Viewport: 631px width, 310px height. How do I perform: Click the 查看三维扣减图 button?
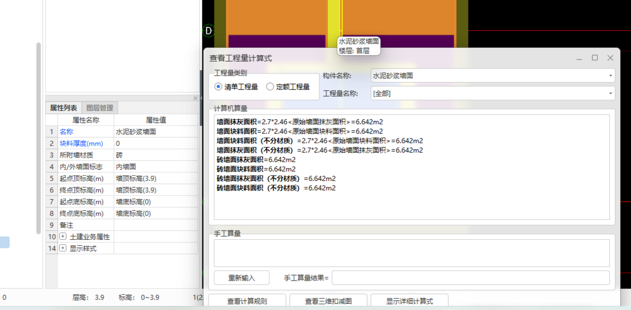pyautogui.click(x=328, y=301)
